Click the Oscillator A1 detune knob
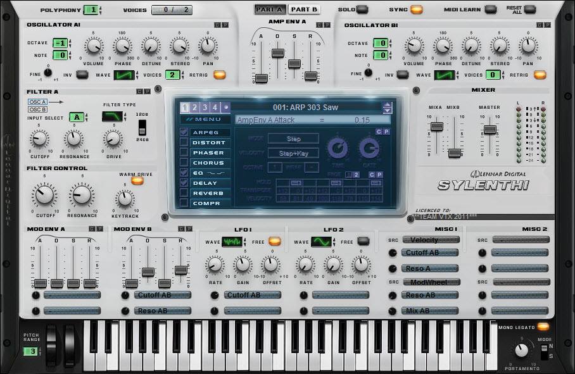The height and width of the screenshot is (374, 575). click(151, 46)
